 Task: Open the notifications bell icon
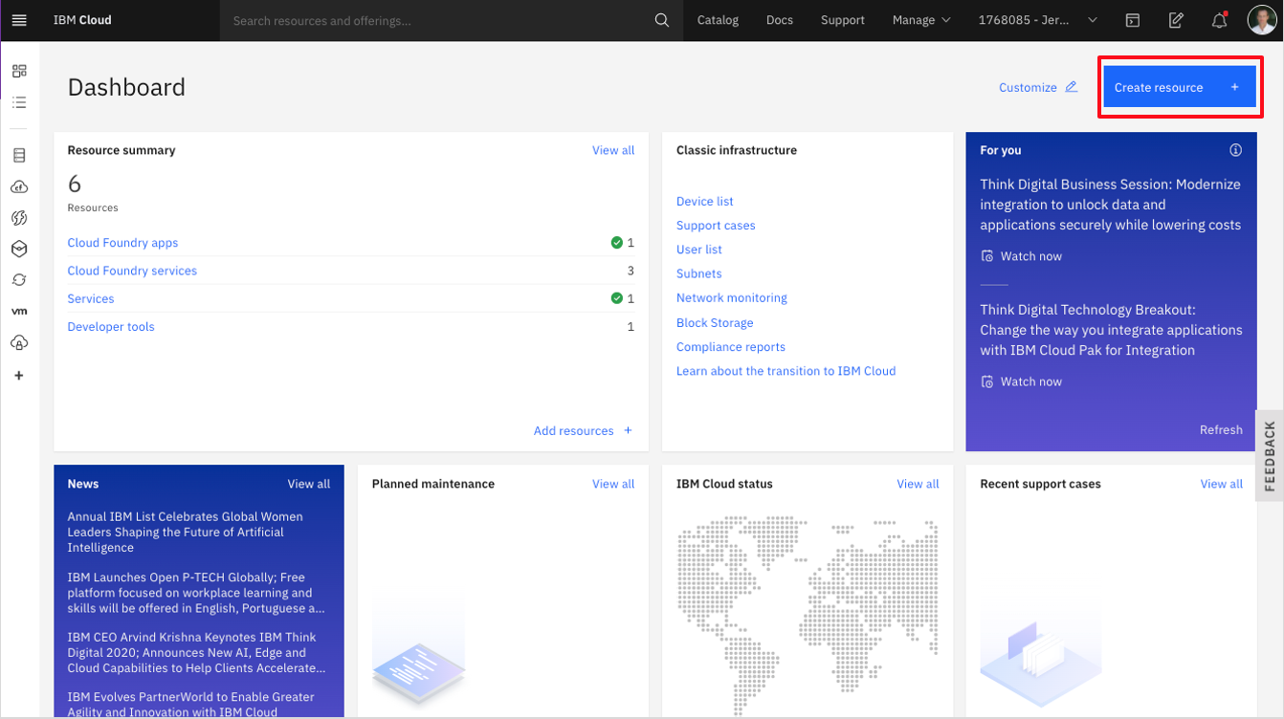pos(1219,20)
